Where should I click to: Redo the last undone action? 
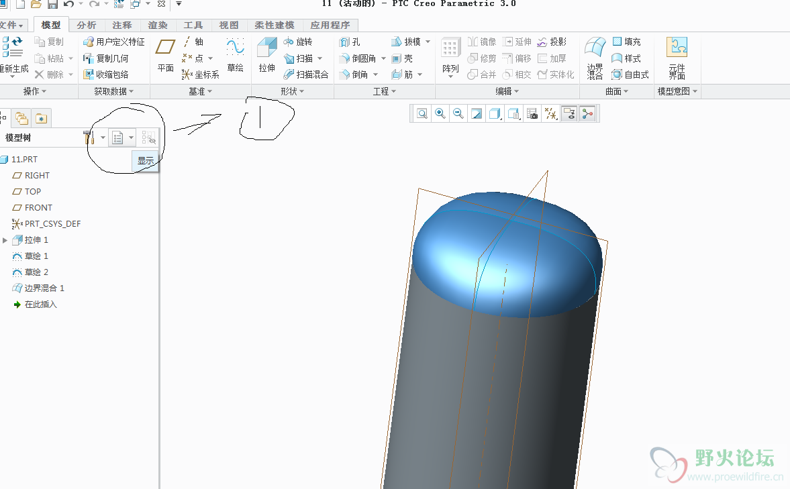pyautogui.click(x=94, y=4)
